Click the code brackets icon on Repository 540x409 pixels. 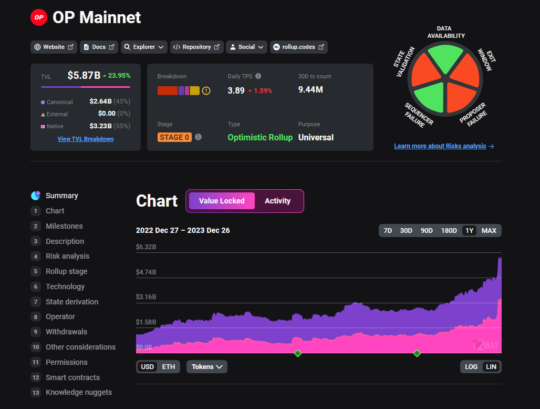click(x=176, y=47)
